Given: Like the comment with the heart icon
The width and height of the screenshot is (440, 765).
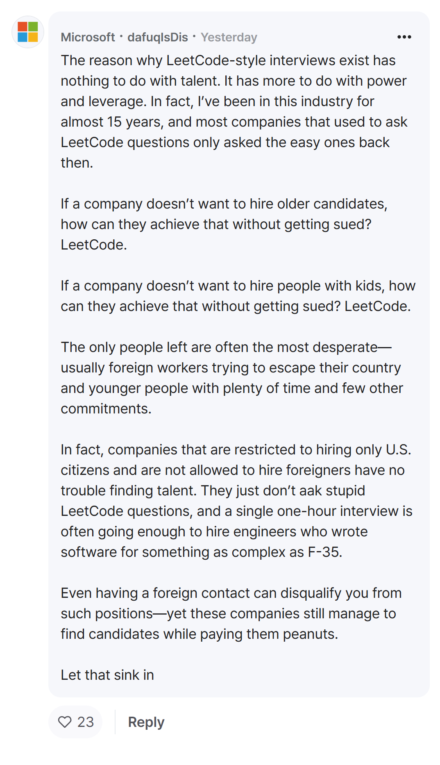Looking at the screenshot, I should 65,722.
